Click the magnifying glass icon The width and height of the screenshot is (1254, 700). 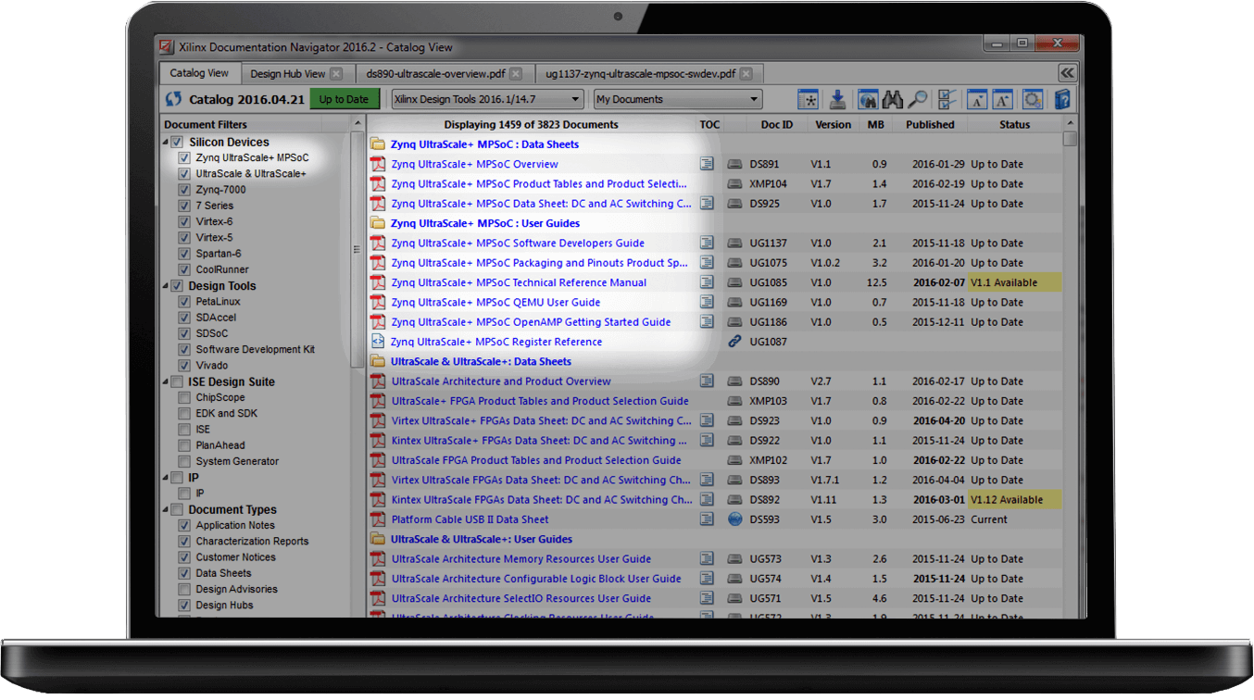[918, 100]
